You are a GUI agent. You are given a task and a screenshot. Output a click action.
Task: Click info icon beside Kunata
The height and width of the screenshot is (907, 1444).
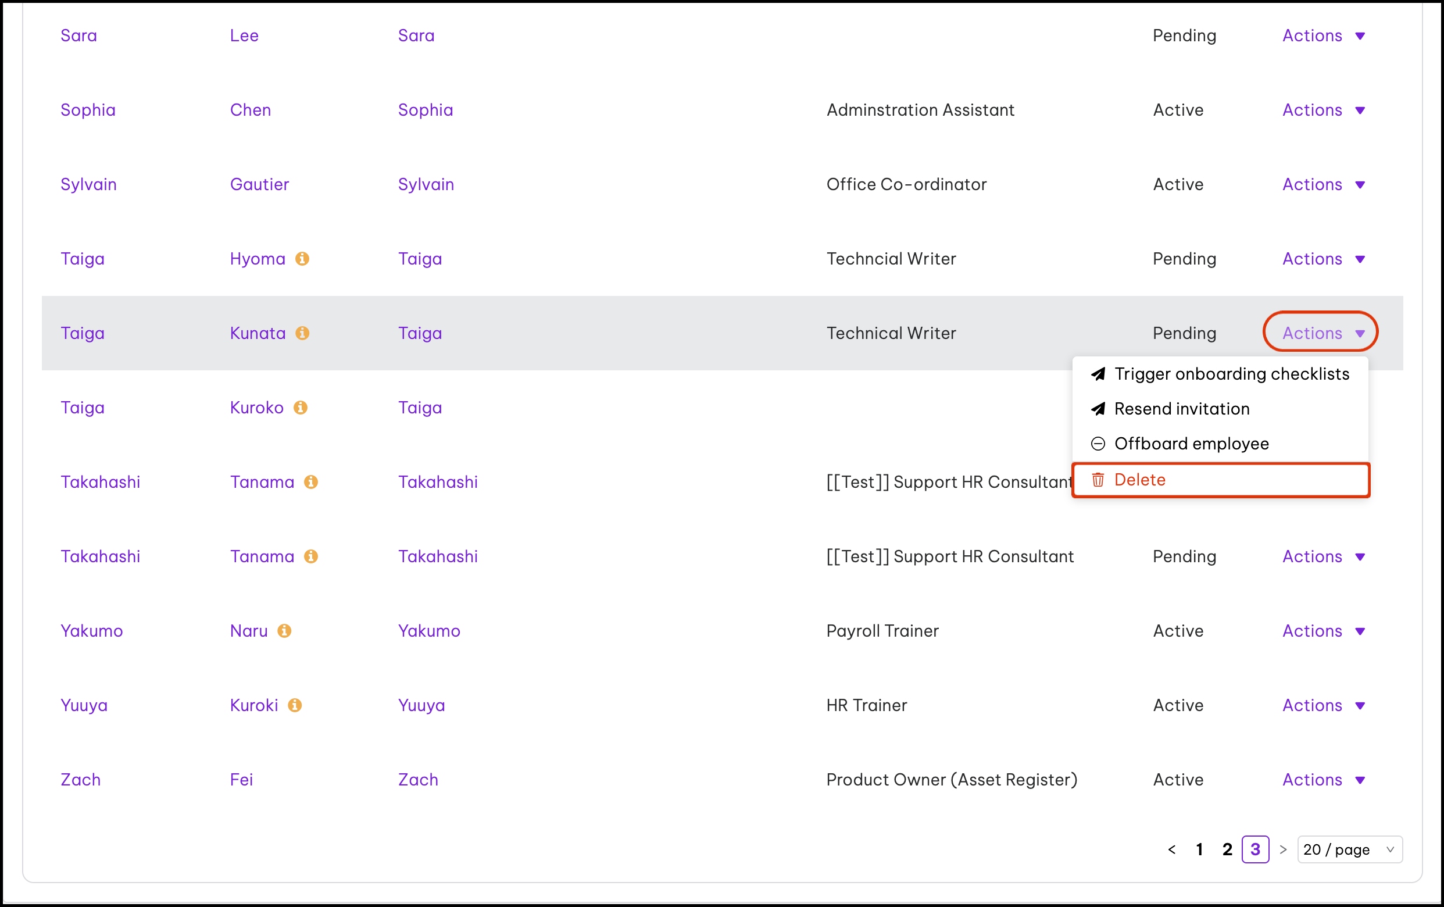pos(302,333)
